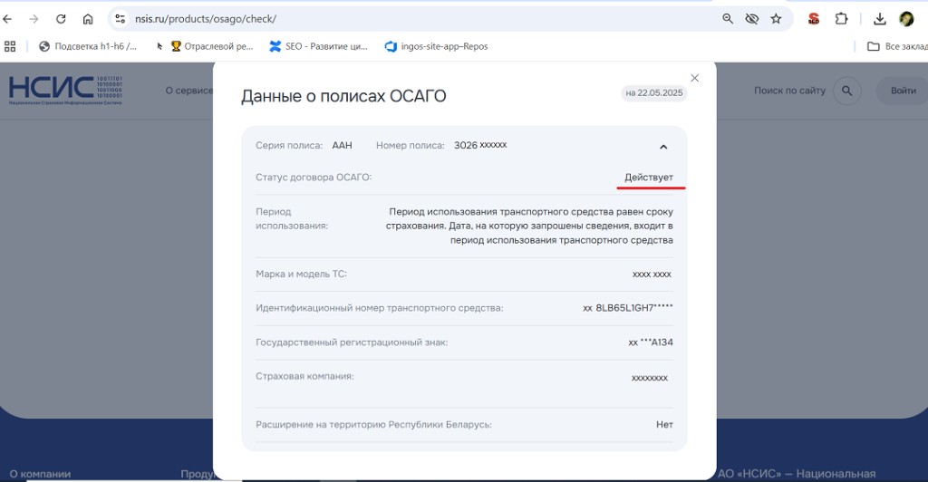Screen dimensions: 928x482
Task: Bookmark this page with the star
Action: point(776,19)
